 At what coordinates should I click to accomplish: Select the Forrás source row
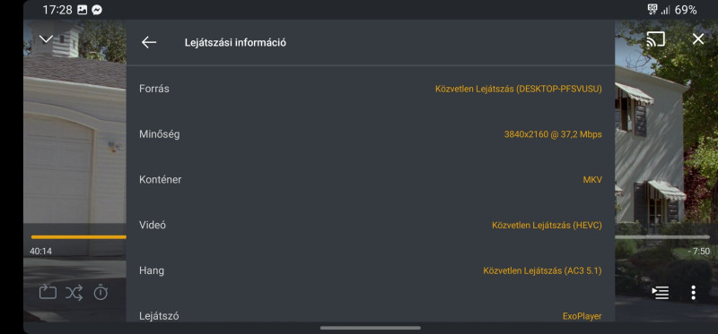pyautogui.click(x=371, y=89)
